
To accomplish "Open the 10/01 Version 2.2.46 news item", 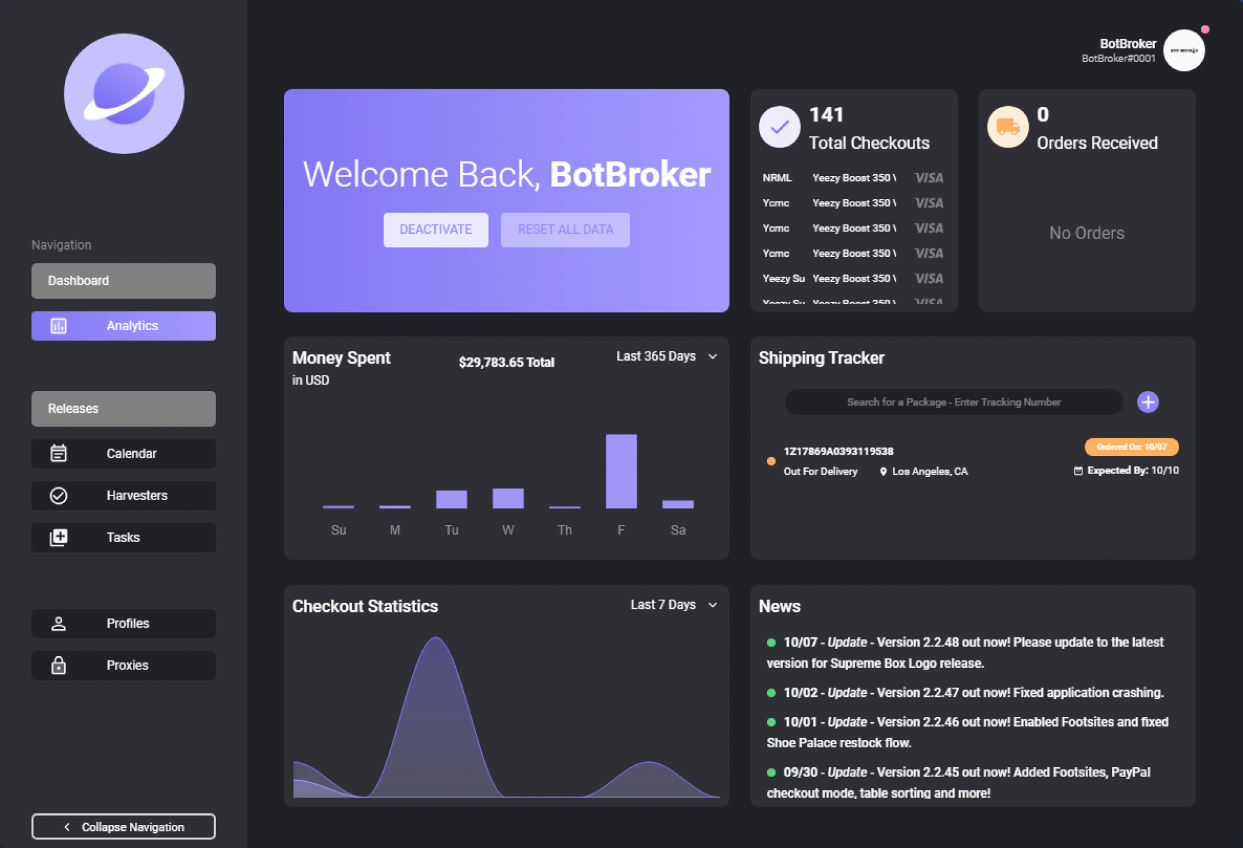I will pos(968,732).
